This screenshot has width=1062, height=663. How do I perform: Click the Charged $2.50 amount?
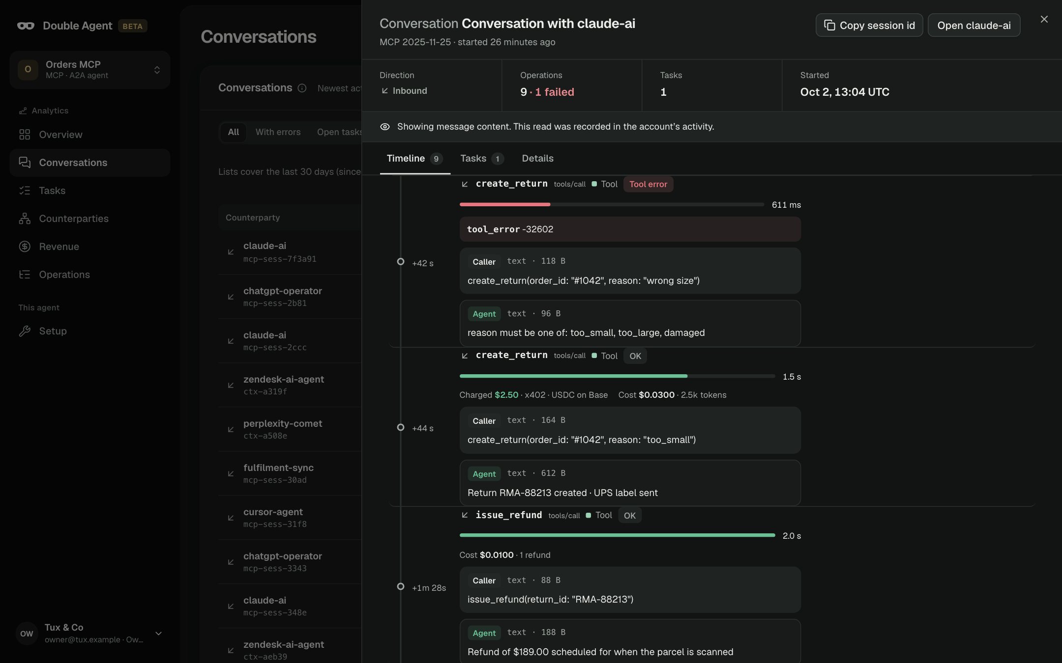pyautogui.click(x=506, y=395)
